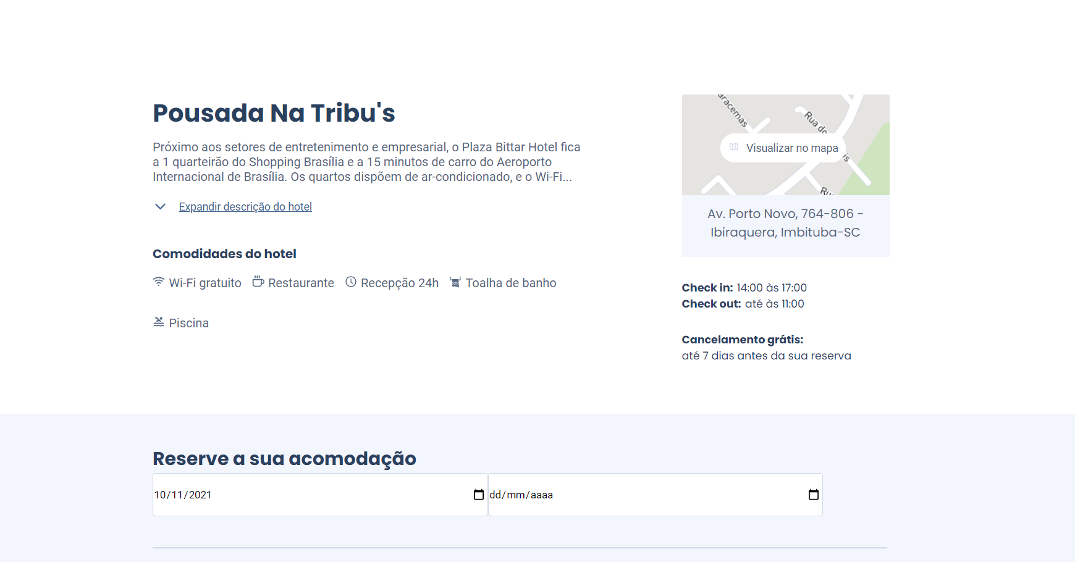Select the Restaurante coffee cup icon
Image resolution: width=1075 pixels, height=562 pixels.
coord(257,282)
